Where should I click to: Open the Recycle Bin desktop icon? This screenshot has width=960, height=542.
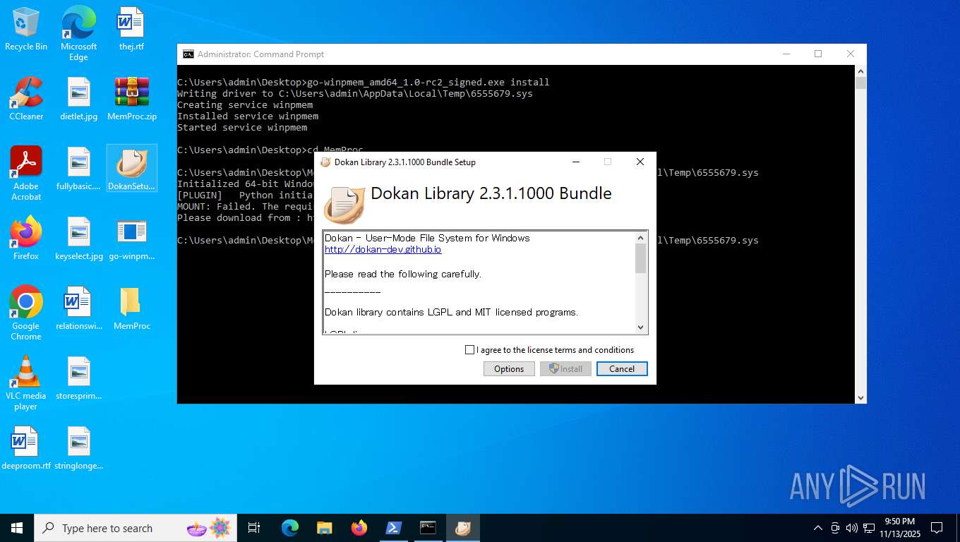point(26,29)
